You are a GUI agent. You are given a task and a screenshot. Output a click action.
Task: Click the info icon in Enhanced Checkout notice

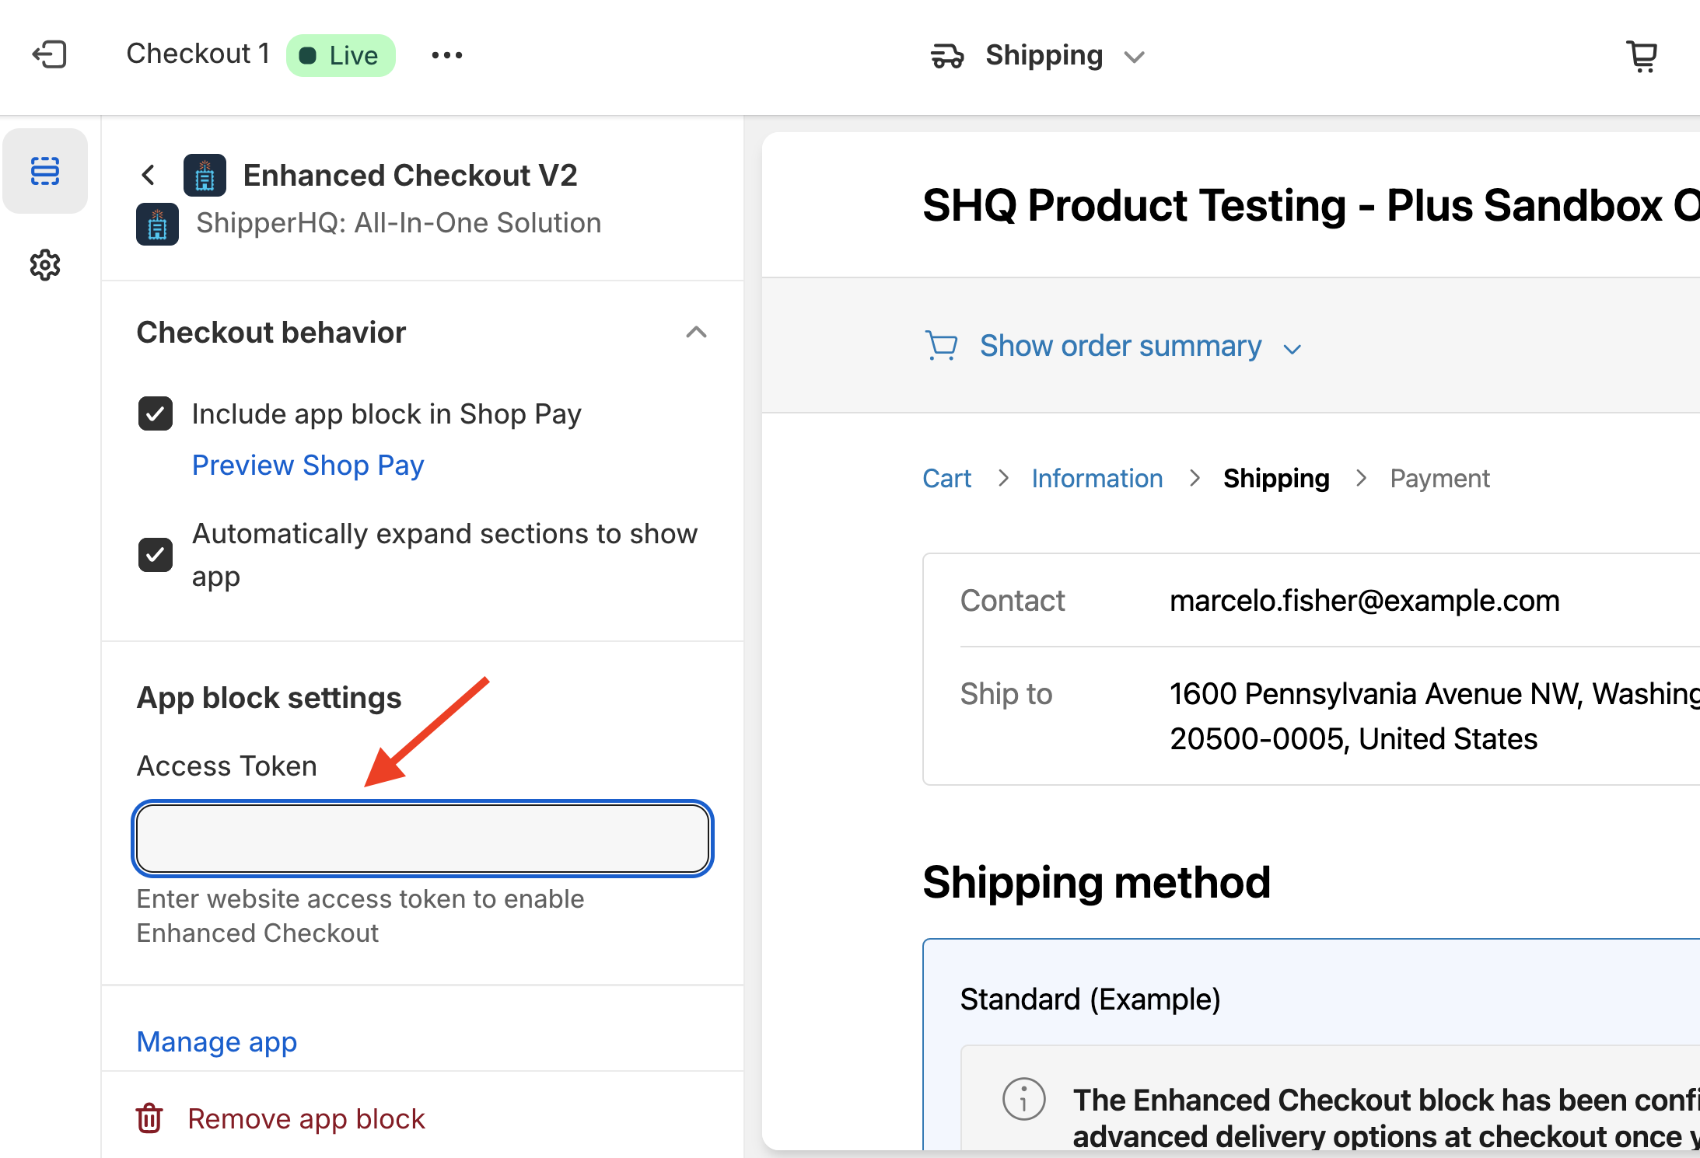tap(1023, 1099)
